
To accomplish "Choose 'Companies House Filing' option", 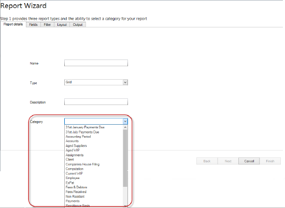I will pos(94,164).
